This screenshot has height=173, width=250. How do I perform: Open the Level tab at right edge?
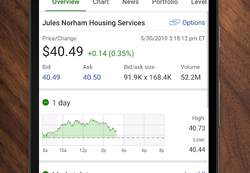(199, 2)
